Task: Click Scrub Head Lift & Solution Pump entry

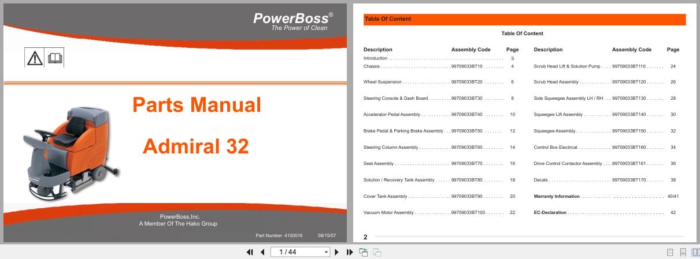Action: point(567,66)
